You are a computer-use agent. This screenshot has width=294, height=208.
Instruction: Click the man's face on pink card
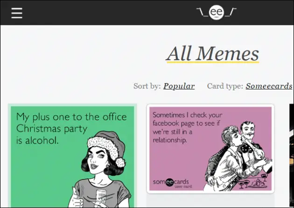tap(248, 130)
